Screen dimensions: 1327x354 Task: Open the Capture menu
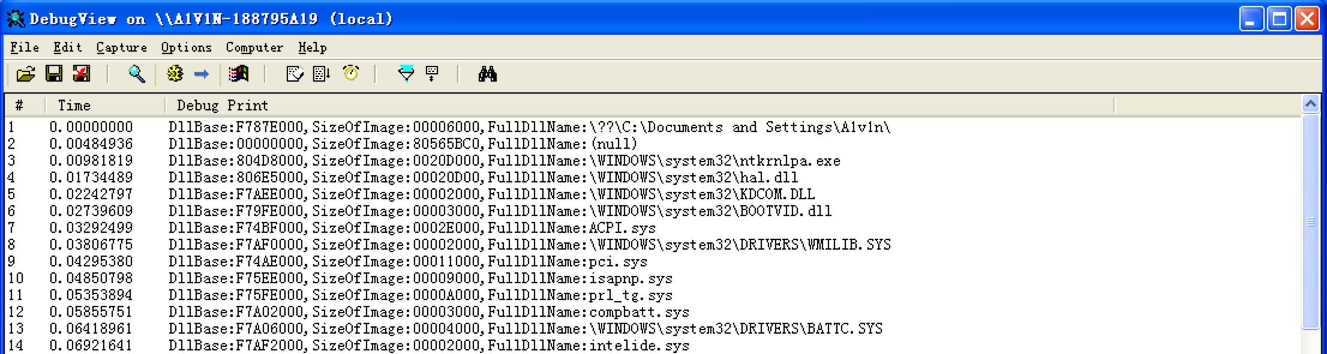coord(121,47)
